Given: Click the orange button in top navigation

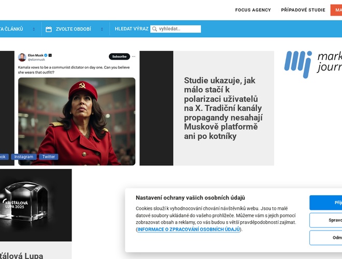Looking at the screenshot, I should [x=336, y=10].
